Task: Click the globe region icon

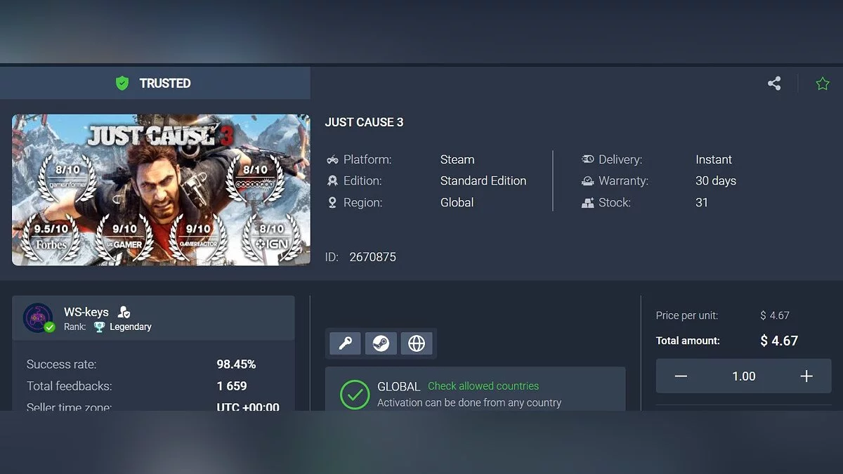Action: [417, 343]
